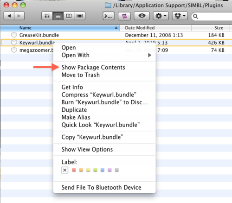
Task: Expand the Open With submenu
Action: (x=104, y=55)
